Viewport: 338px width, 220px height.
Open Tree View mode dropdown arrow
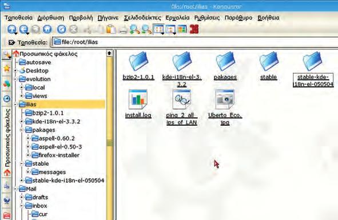click(174, 34)
